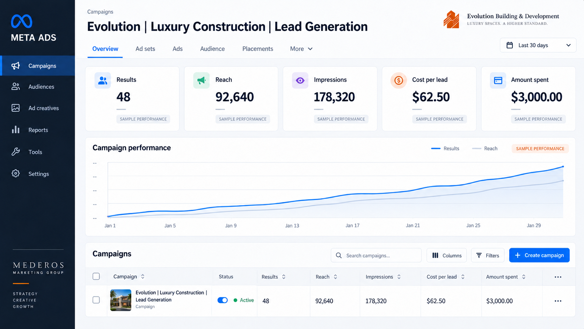Image resolution: width=584 pixels, height=329 pixels.
Task: Open the Last 30 days date dropdown
Action: coord(538,45)
